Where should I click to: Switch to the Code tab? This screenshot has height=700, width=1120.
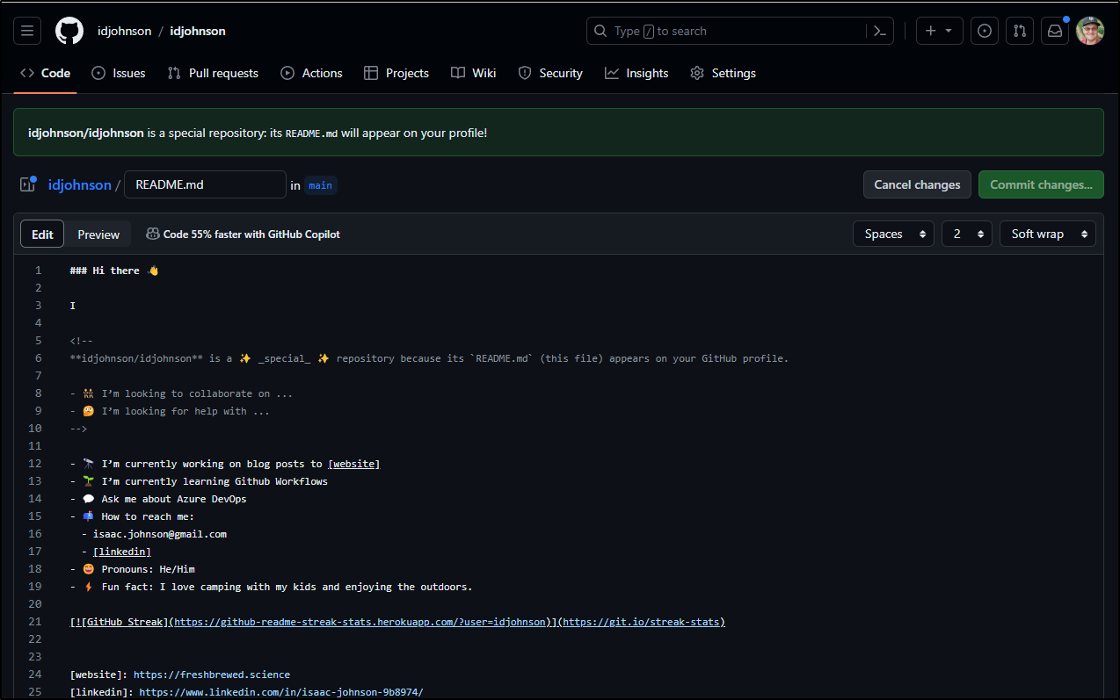click(x=45, y=73)
